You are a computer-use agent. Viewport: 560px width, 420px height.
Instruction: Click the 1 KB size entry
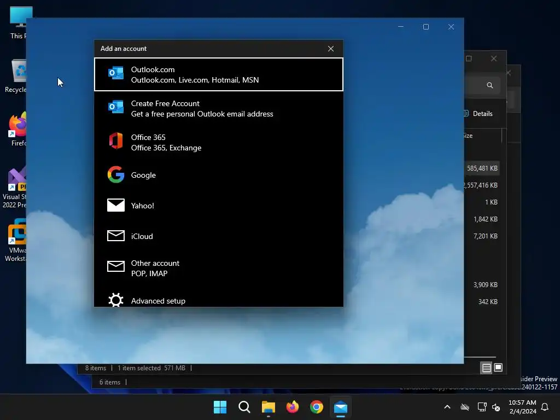(x=491, y=202)
